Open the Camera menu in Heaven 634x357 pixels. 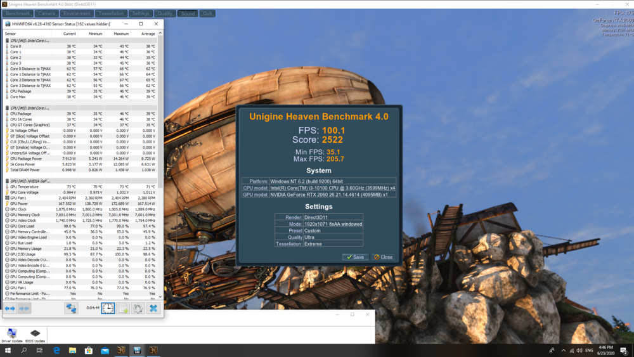pos(46,13)
